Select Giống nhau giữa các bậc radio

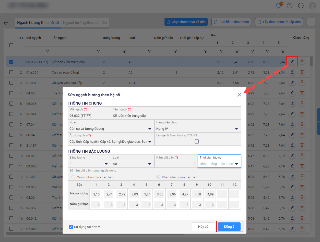73,177
